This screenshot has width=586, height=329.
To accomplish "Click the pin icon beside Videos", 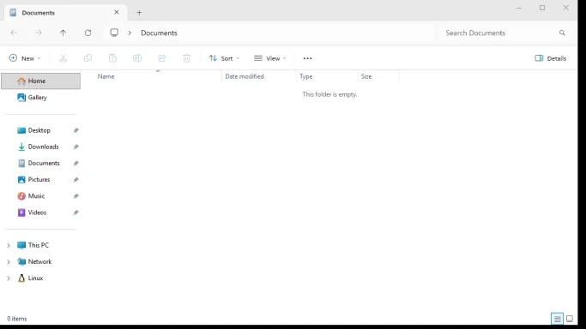I will pyautogui.click(x=76, y=212).
